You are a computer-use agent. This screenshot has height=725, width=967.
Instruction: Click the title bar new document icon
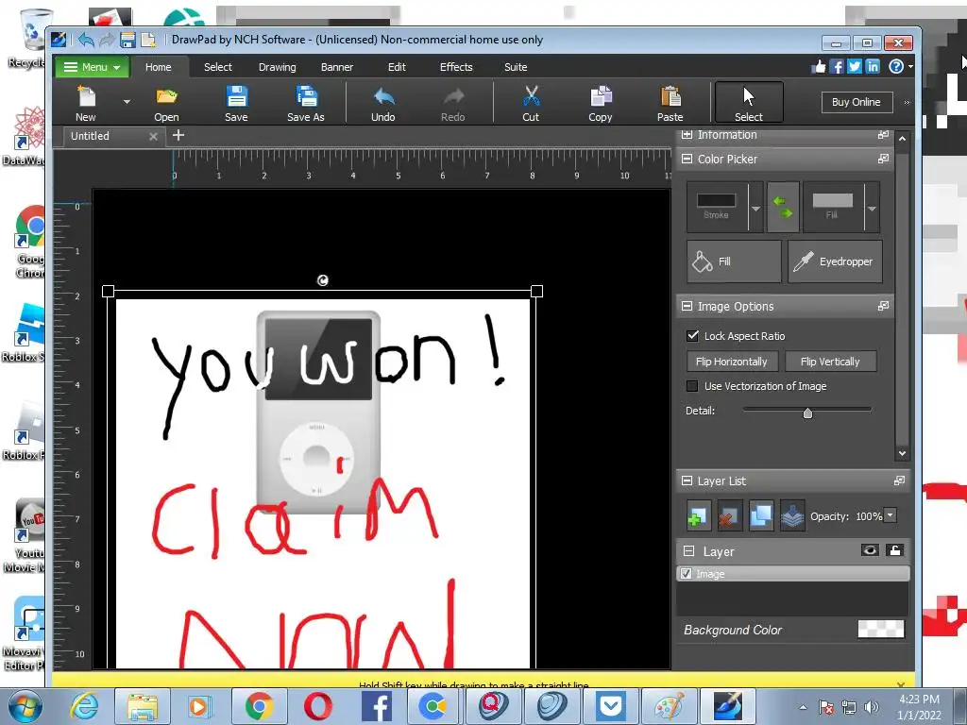coord(148,40)
